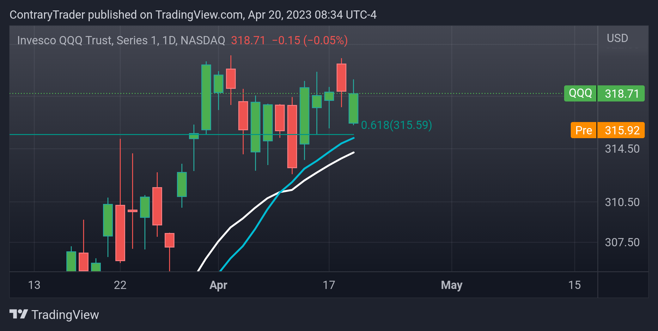The height and width of the screenshot is (331, 658).
Task: Click the May date axis label
Action: click(452, 285)
